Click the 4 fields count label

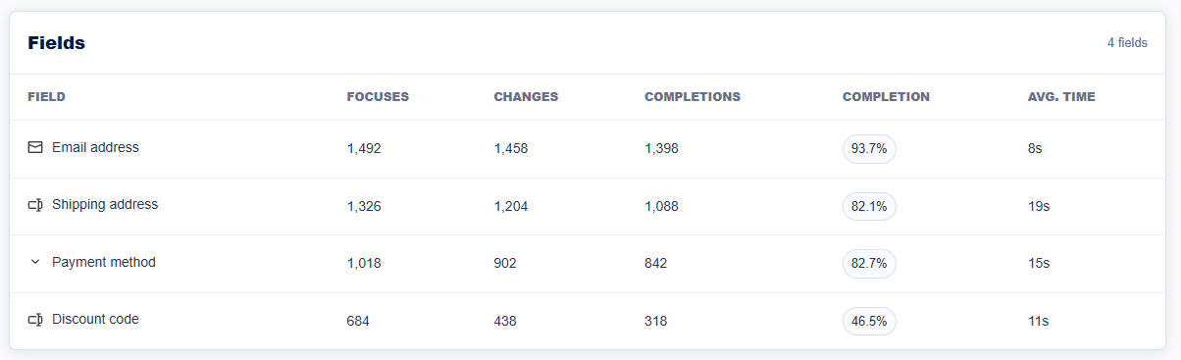(x=1127, y=43)
